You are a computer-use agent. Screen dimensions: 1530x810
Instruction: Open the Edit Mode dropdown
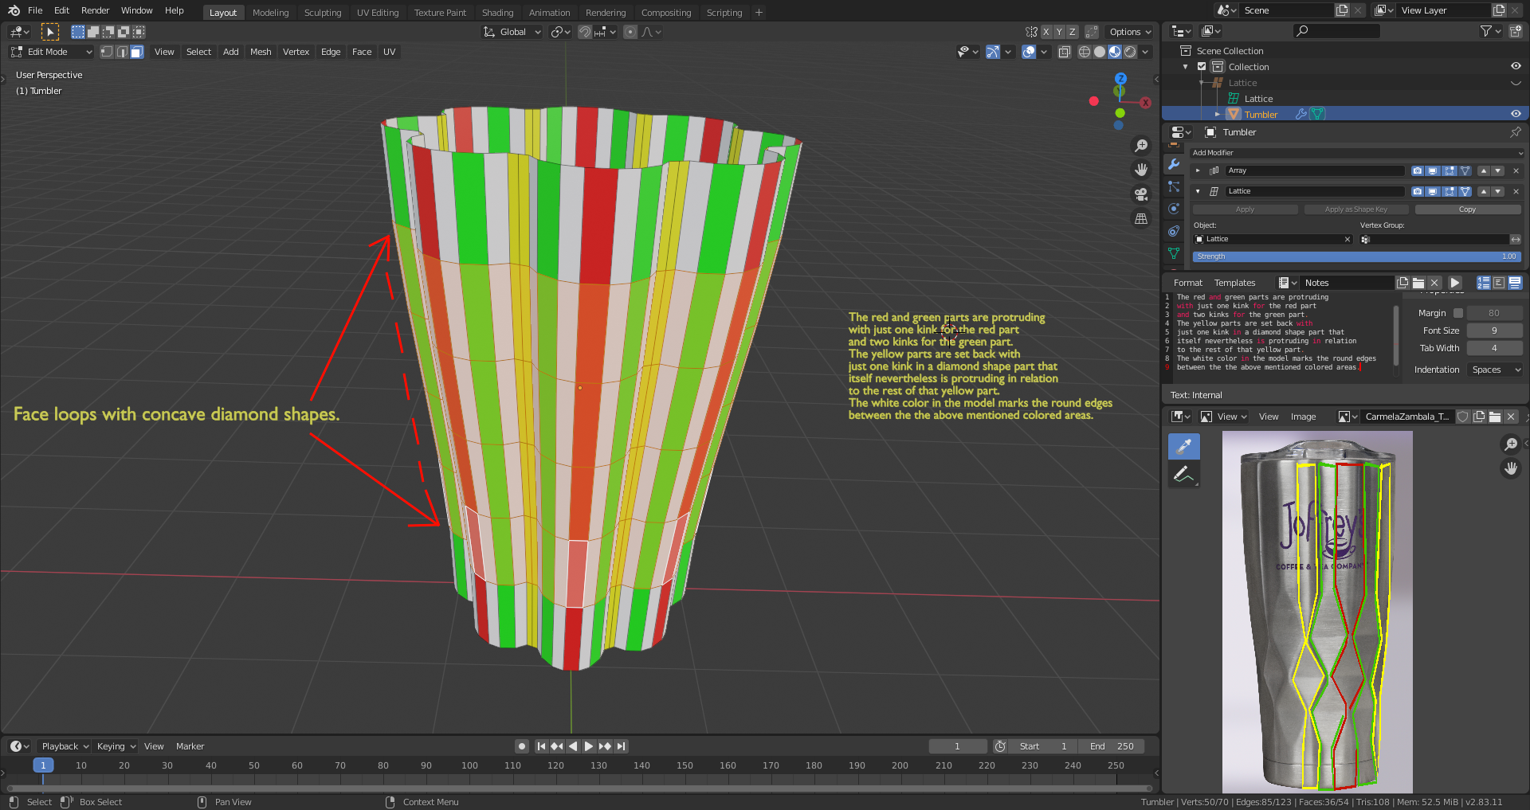(52, 52)
